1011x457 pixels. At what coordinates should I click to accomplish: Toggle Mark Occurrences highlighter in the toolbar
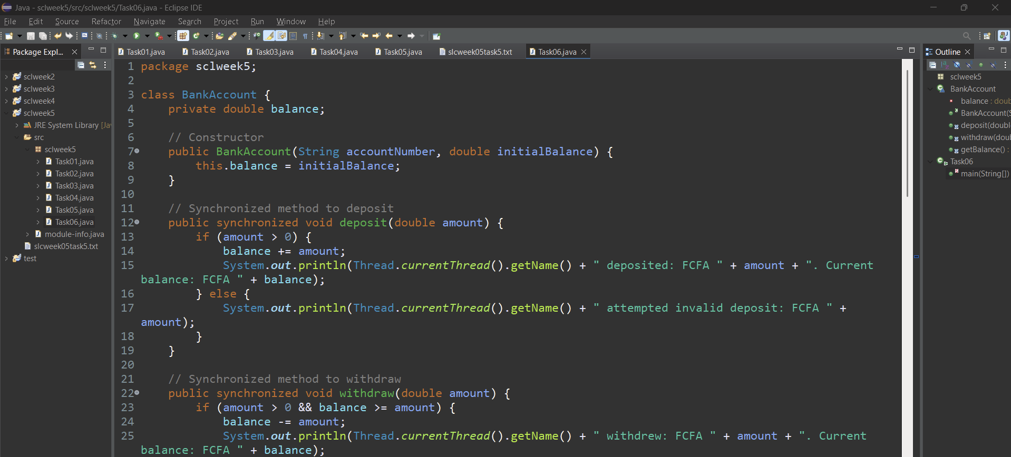269,36
